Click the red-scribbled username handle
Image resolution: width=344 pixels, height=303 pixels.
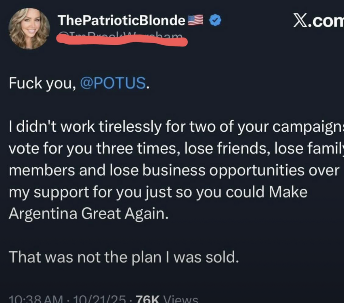click(121, 38)
